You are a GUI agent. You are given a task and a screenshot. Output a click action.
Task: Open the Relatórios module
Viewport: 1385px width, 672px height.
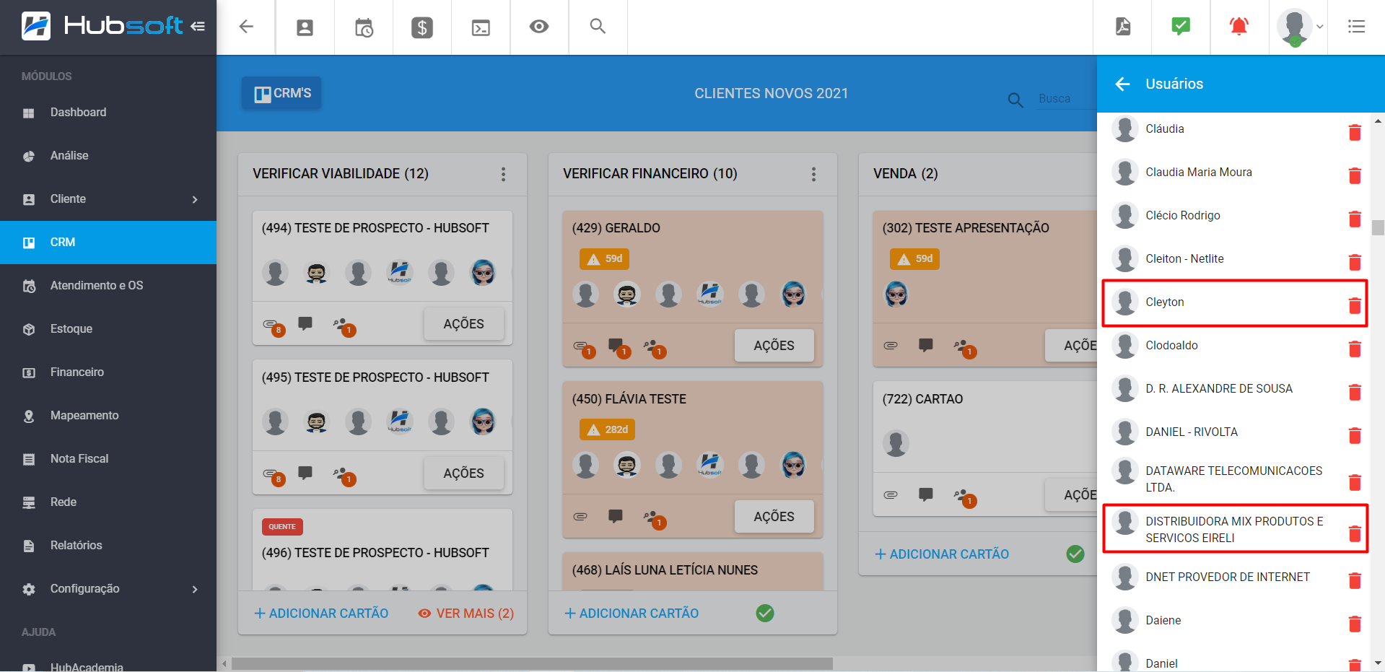pos(108,546)
